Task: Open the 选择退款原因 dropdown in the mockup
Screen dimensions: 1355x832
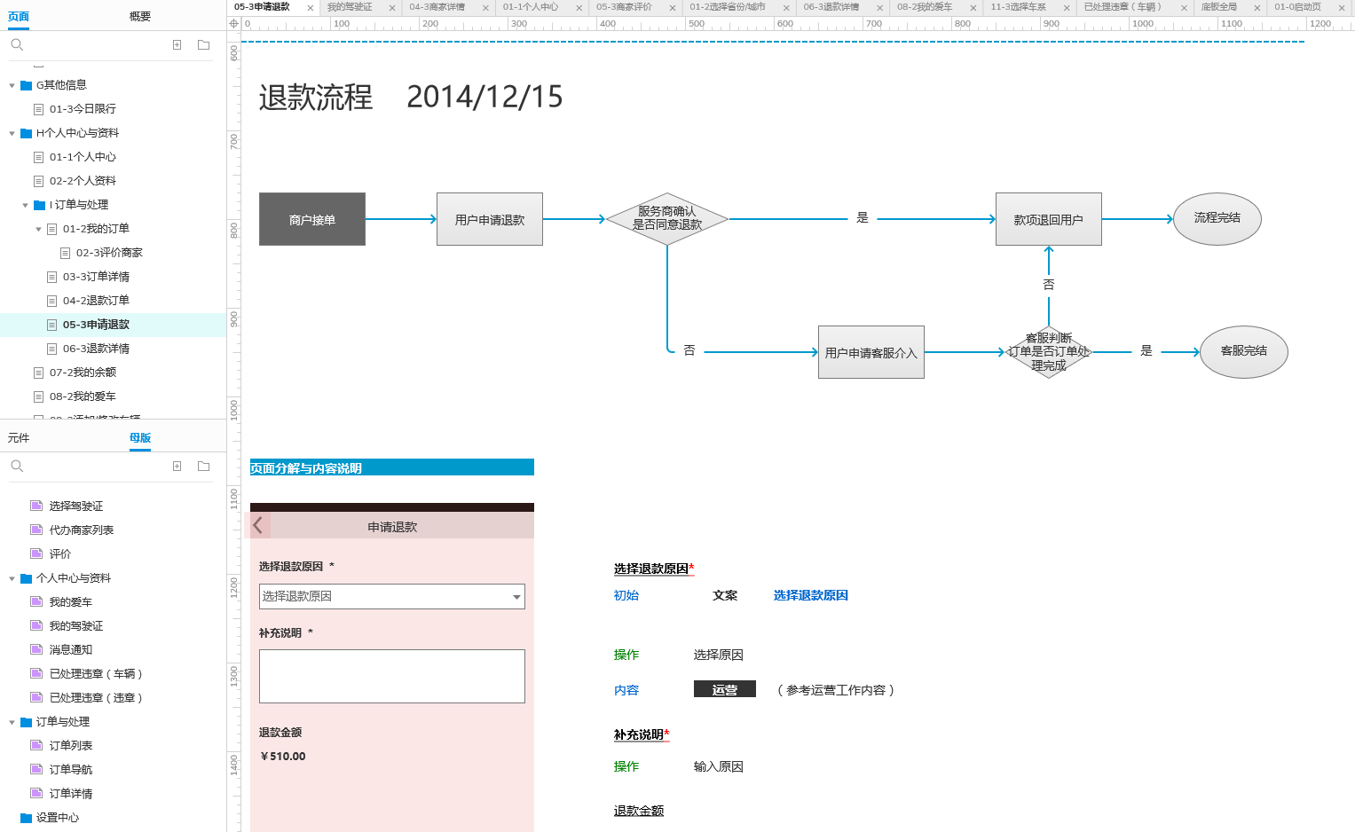Action: click(x=392, y=596)
